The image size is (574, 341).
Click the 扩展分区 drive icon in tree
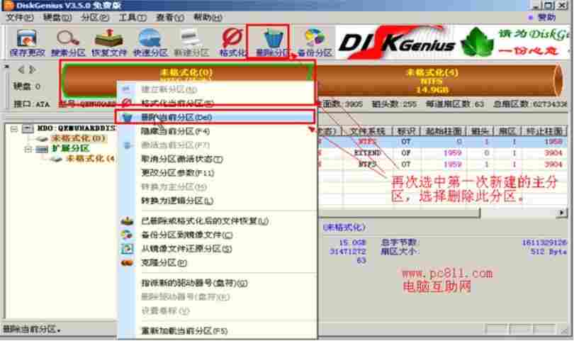(42, 149)
